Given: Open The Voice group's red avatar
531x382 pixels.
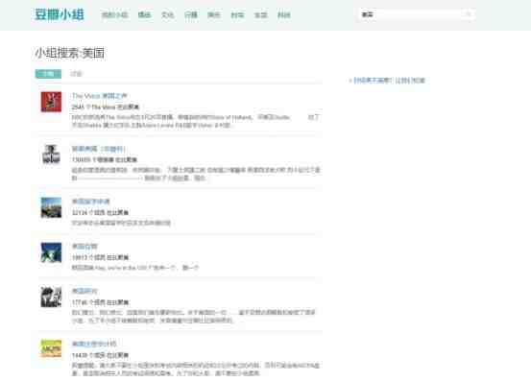Looking at the screenshot, I should tap(51, 102).
